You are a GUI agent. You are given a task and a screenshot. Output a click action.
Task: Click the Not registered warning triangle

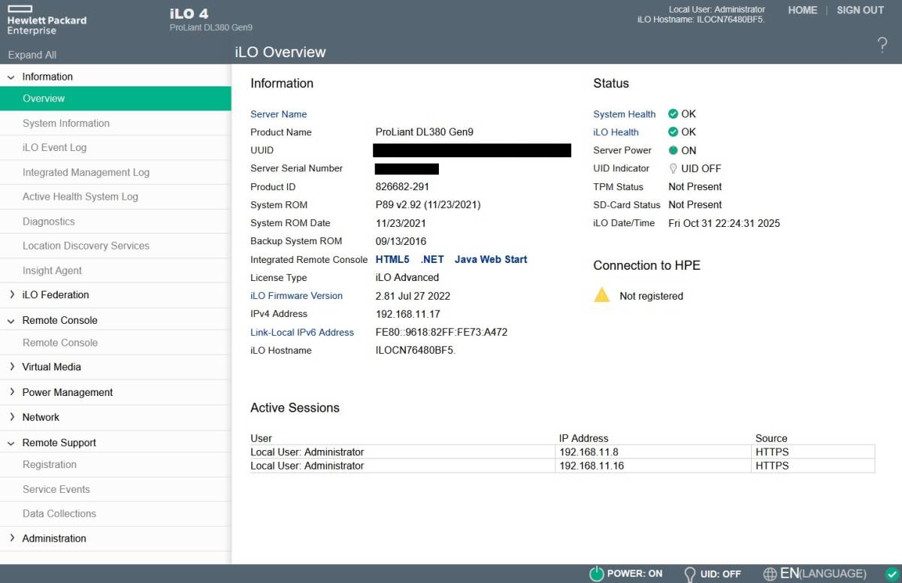coord(602,295)
